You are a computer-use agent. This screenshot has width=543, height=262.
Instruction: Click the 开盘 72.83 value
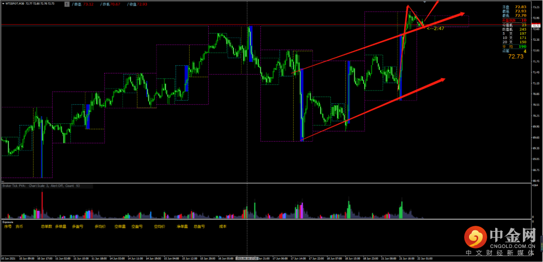(x=520, y=7)
